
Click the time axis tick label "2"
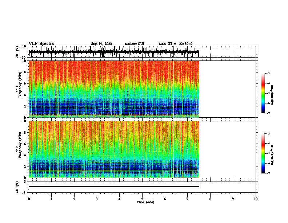[x=74, y=199]
